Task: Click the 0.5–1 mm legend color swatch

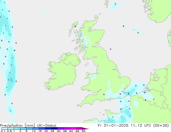Action: 11,128
